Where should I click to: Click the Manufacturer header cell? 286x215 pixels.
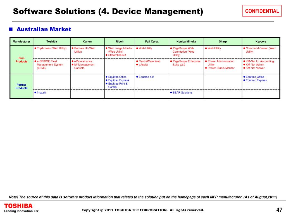coord(22,41)
